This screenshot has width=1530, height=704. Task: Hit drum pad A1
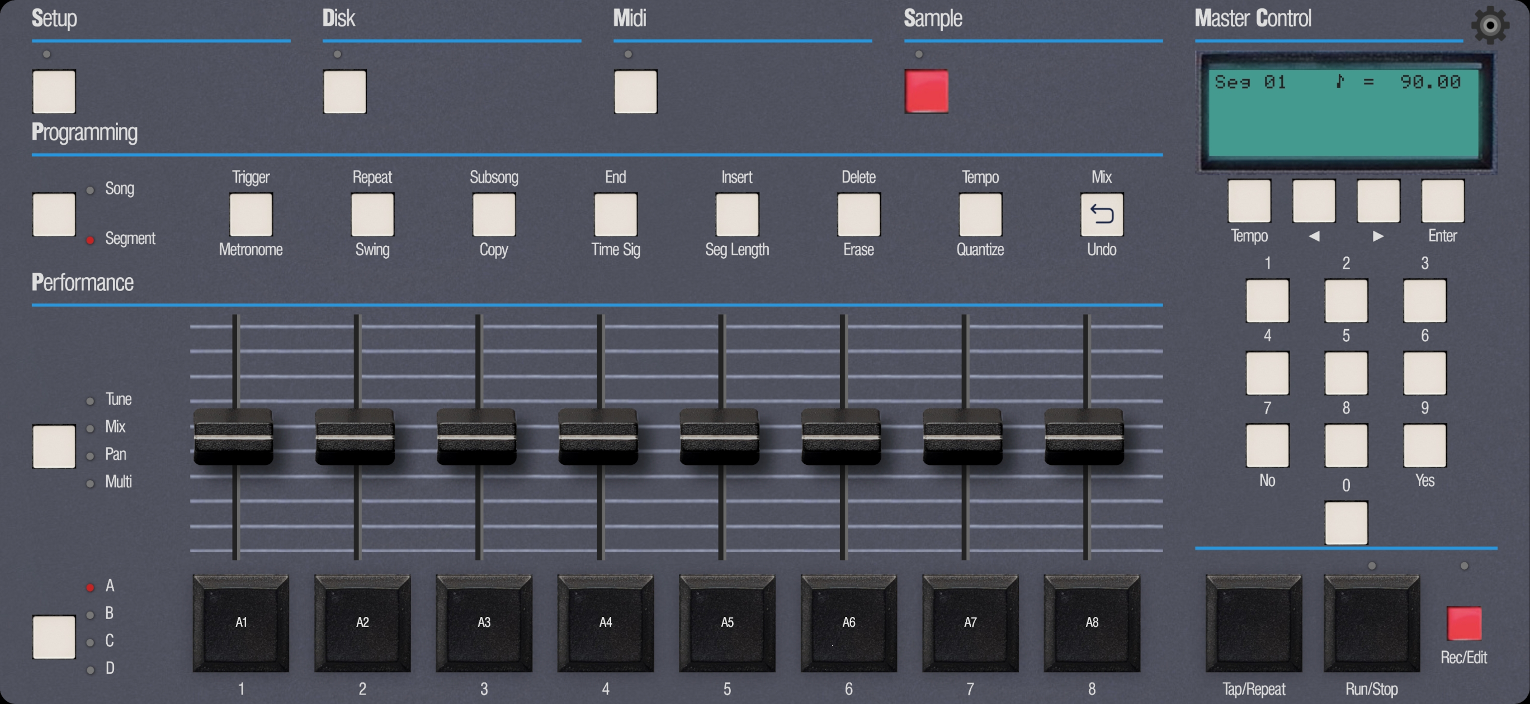coord(240,622)
